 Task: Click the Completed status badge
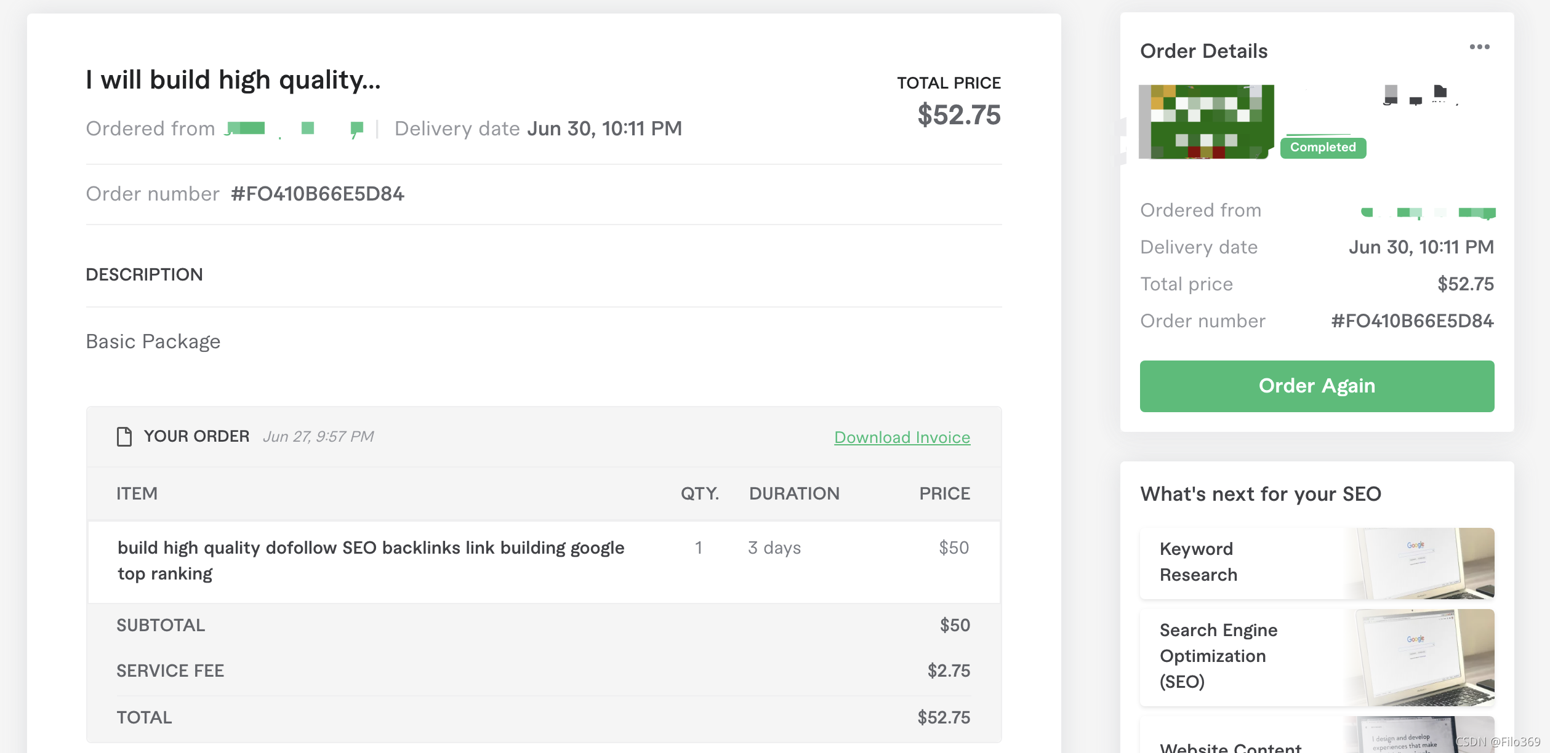point(1323,148)
